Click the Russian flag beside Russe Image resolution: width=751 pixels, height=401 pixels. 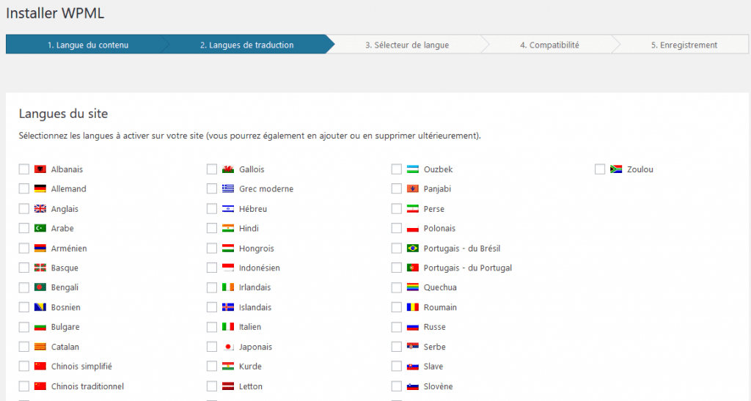[413, 327]
